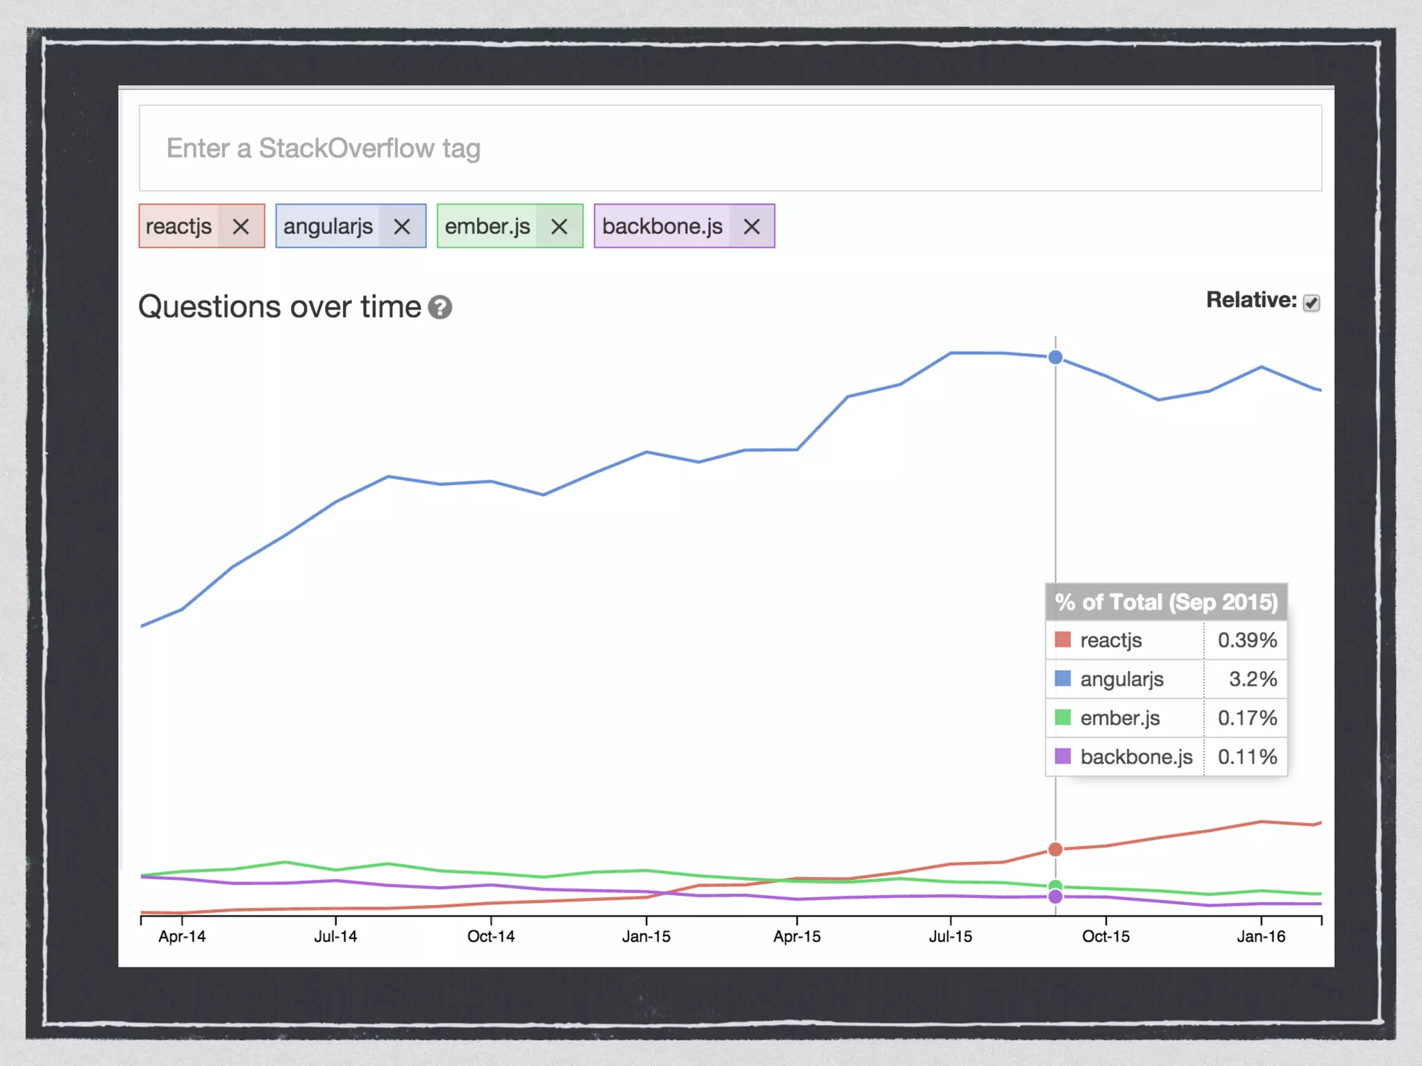1422x1066 pixels.
Task: Click the '% of Total (Sep 2015)' tooltip header
Action: click(x=1166, y=602)
